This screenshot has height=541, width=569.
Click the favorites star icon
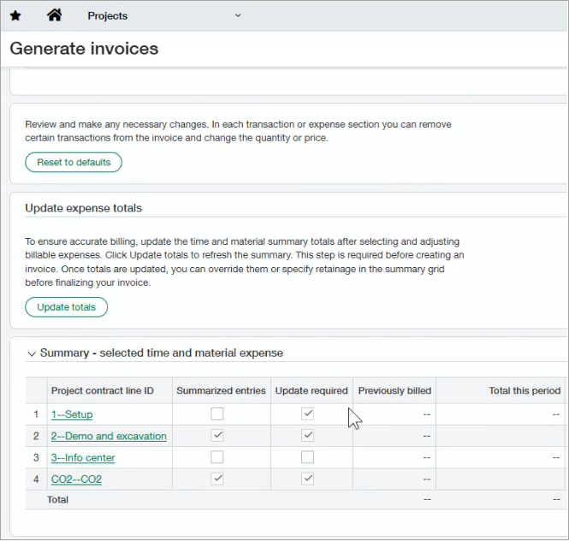point(15,15)
